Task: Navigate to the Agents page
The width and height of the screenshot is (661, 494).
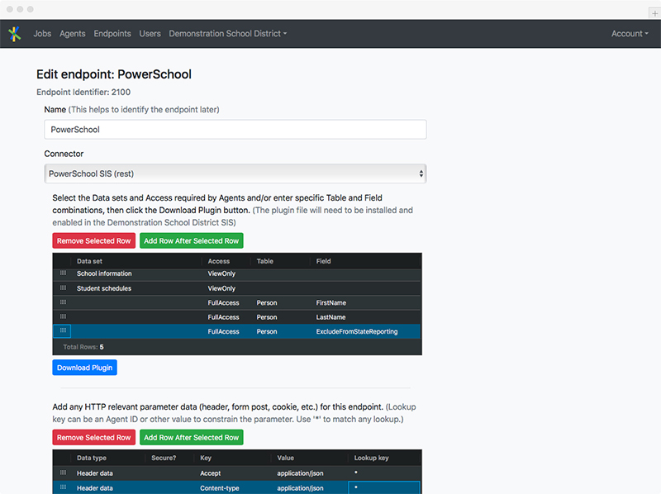Action: pos(73,34)
